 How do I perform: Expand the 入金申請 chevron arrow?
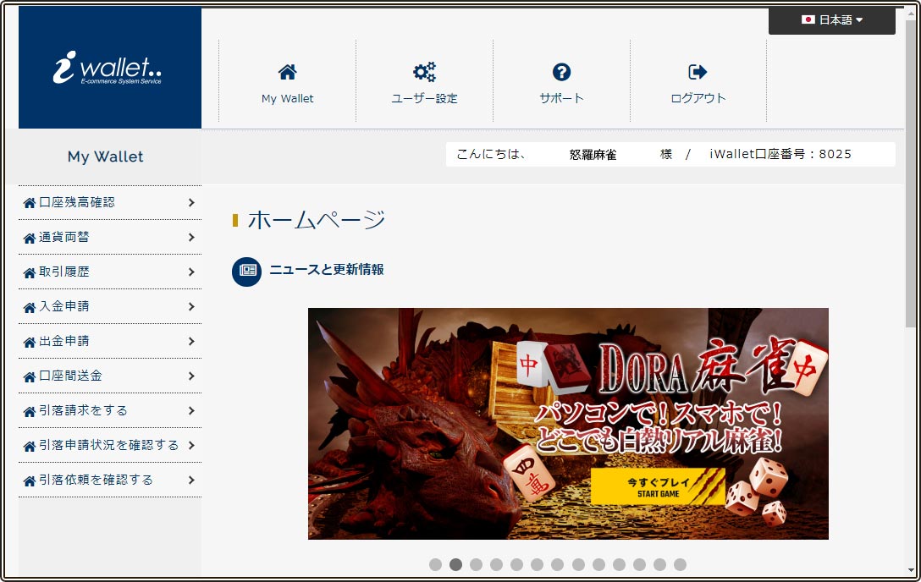(x=191, y=306)
